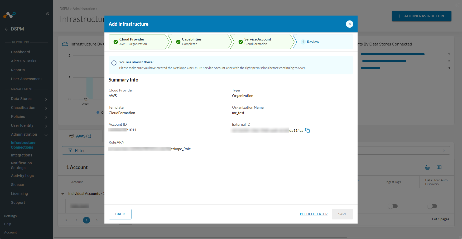Click the Capabilities step checkmark icon

point(178,42)
